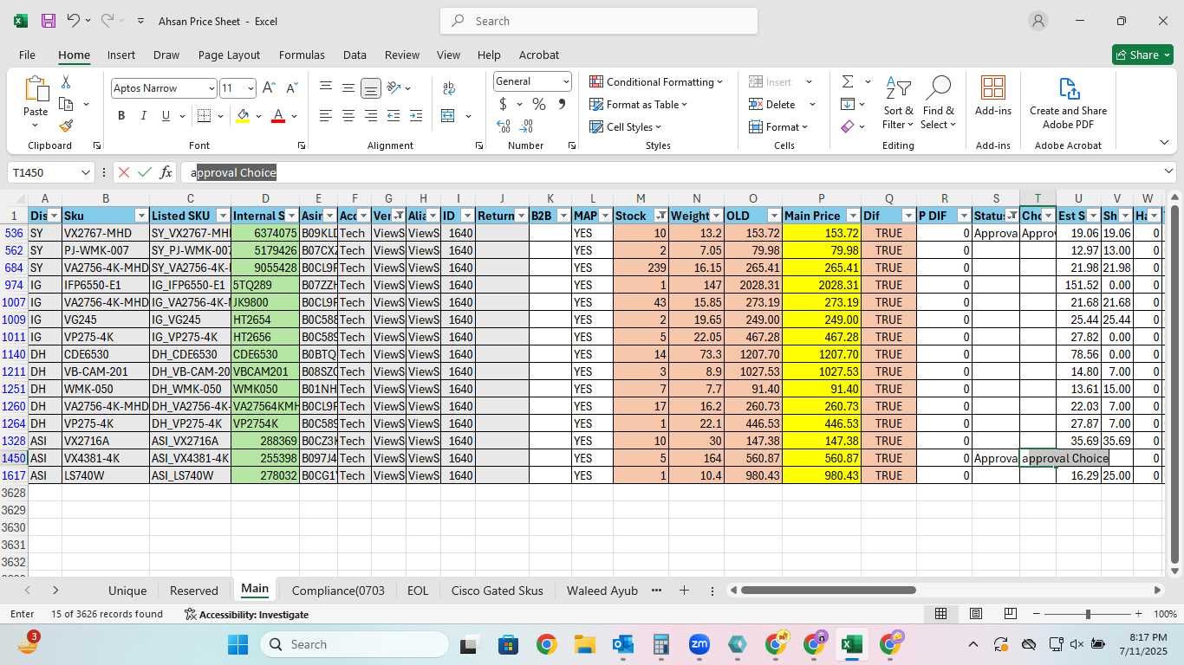Click Increase Decimal icon

click(x=503, y=126)
